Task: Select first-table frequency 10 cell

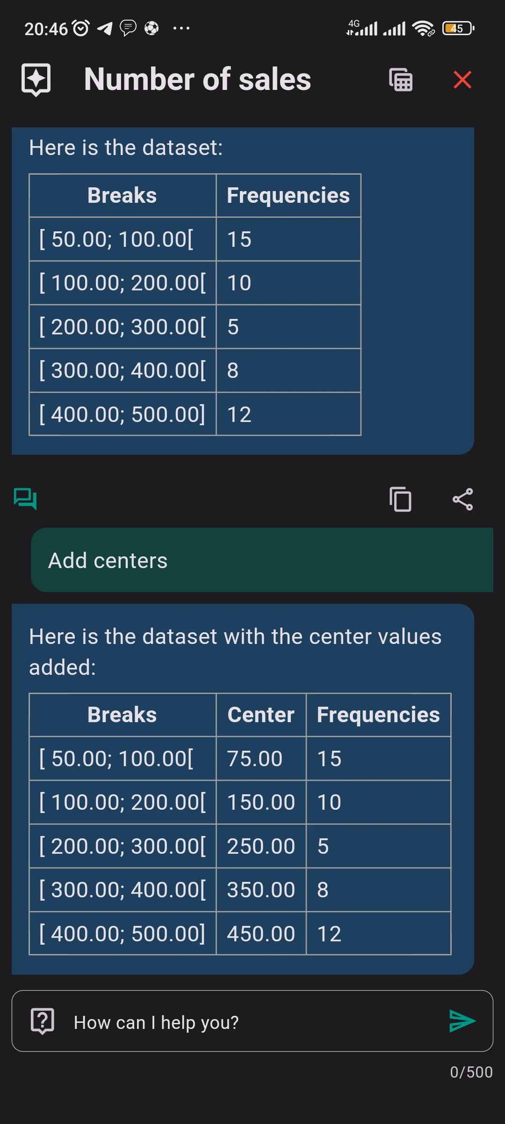Action: (x=288, y=282)
